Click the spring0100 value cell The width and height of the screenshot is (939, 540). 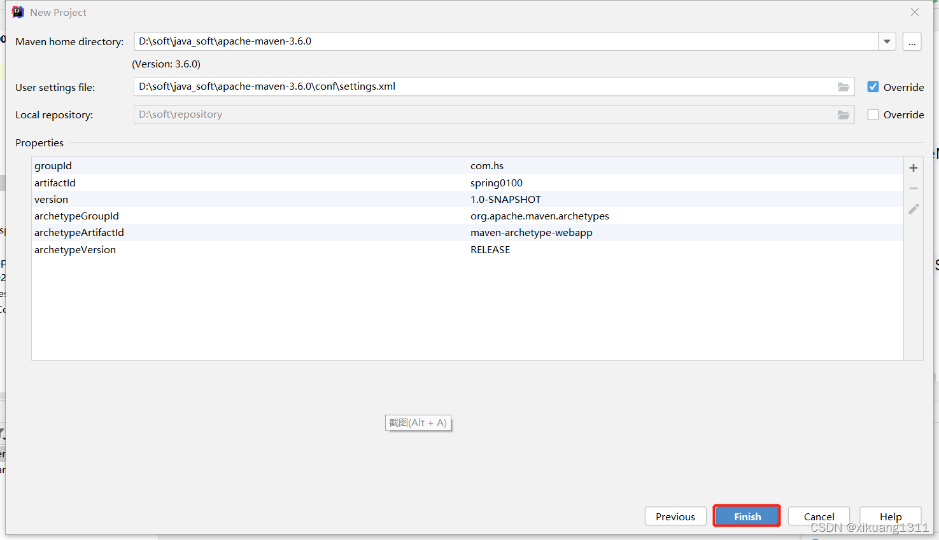(497, 183)
